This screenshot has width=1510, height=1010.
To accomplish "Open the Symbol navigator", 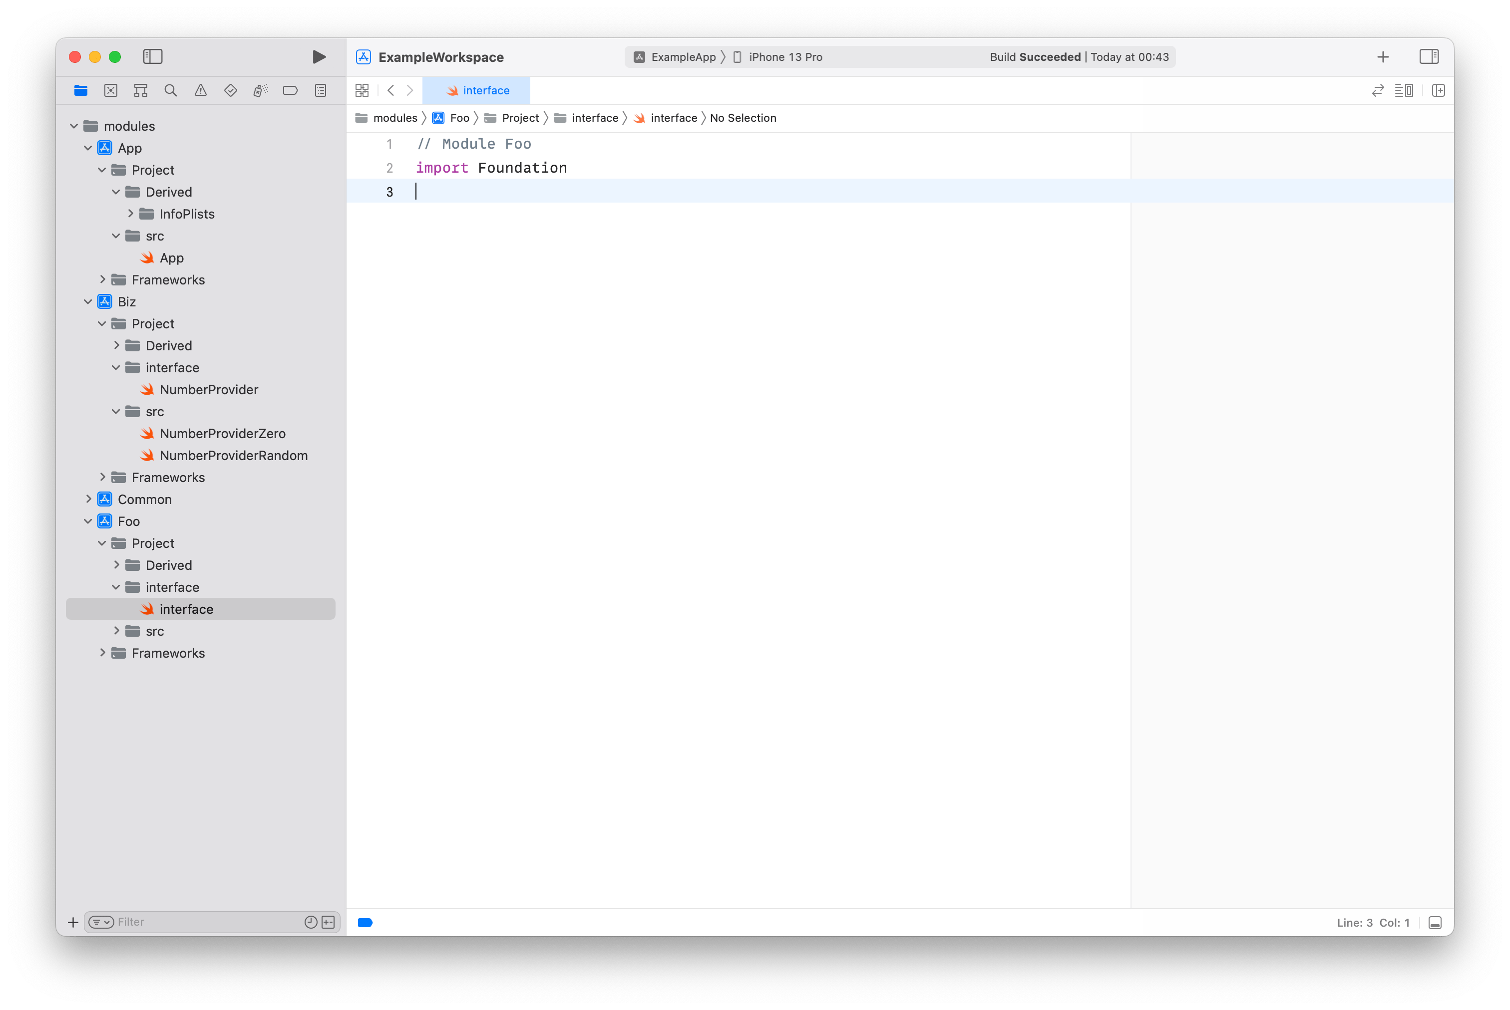I will pyautogui.click(x=140, y=90).
